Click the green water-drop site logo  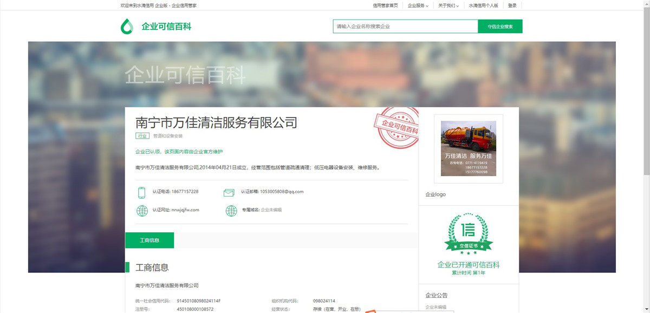[127, 27]
